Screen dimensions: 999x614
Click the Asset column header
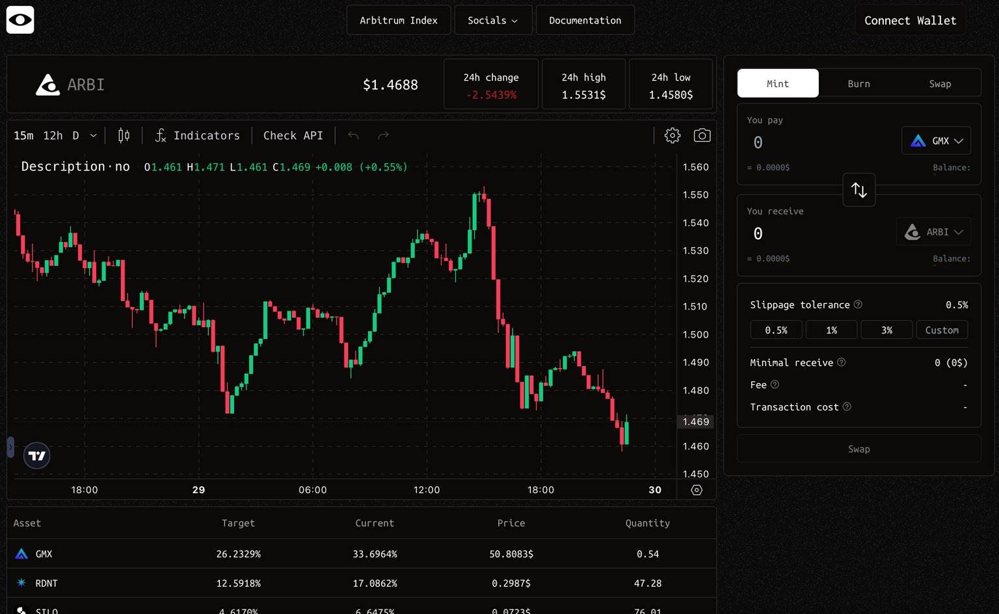(27, 523)
